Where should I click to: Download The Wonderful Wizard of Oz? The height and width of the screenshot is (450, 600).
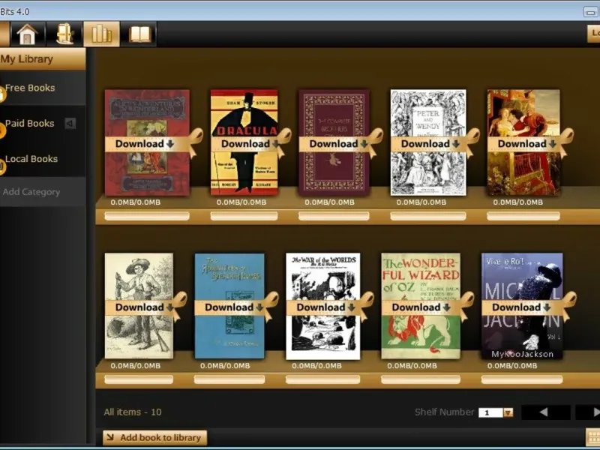pos(421,307)
